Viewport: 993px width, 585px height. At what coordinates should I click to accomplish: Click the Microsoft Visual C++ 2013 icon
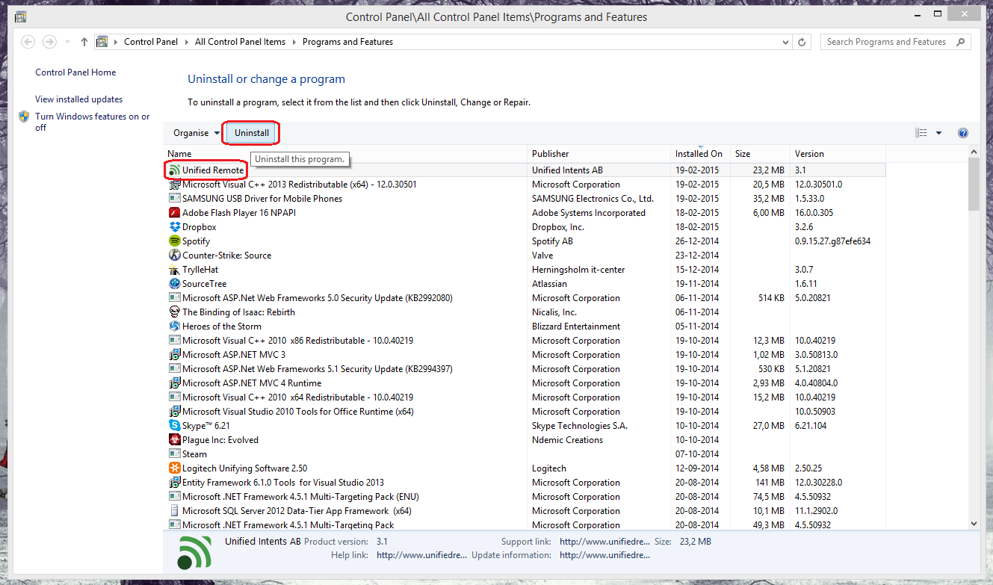tap(175, 185)
